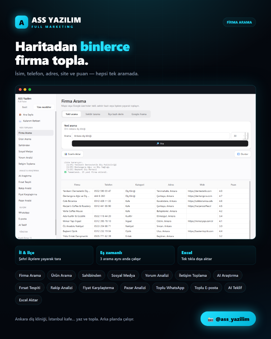Click the result count spinner showing 30
The image size is (271, 339).
(240, 136)
